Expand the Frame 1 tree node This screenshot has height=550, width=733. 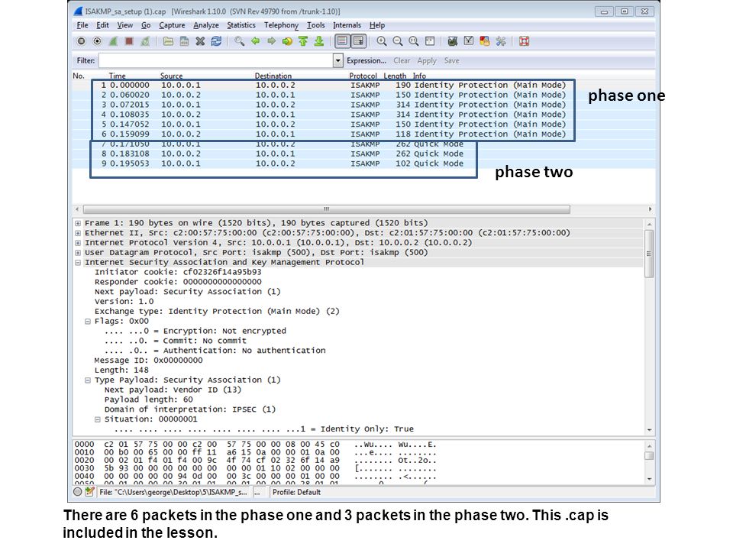(x=78, y=223)
